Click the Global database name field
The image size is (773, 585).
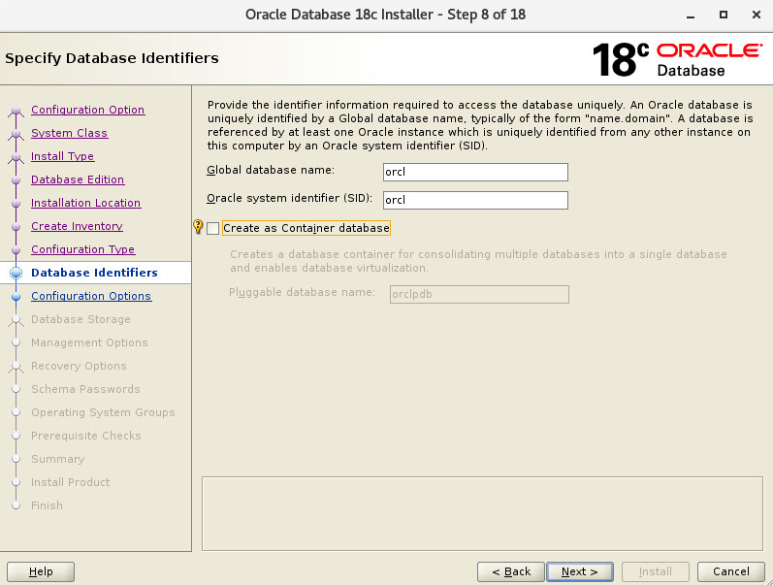pyautogui.click(x=475, y=172)
